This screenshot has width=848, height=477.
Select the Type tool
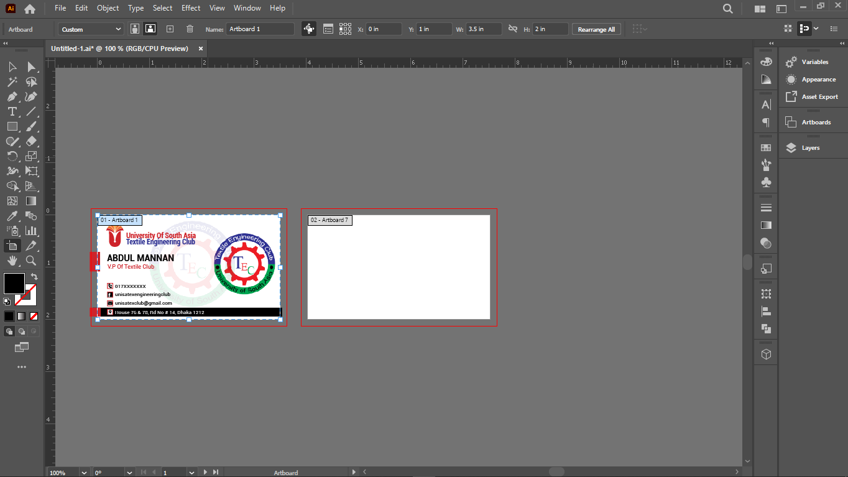click(12, 111)
